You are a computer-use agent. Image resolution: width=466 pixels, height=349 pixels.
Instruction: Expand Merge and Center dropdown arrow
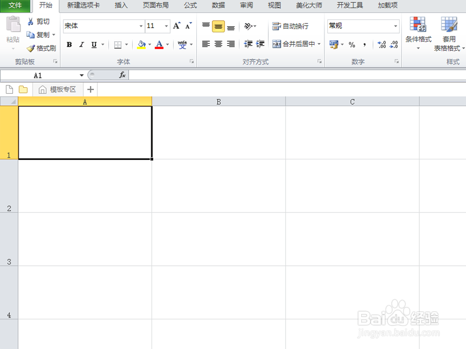click(x=319, y=44)
